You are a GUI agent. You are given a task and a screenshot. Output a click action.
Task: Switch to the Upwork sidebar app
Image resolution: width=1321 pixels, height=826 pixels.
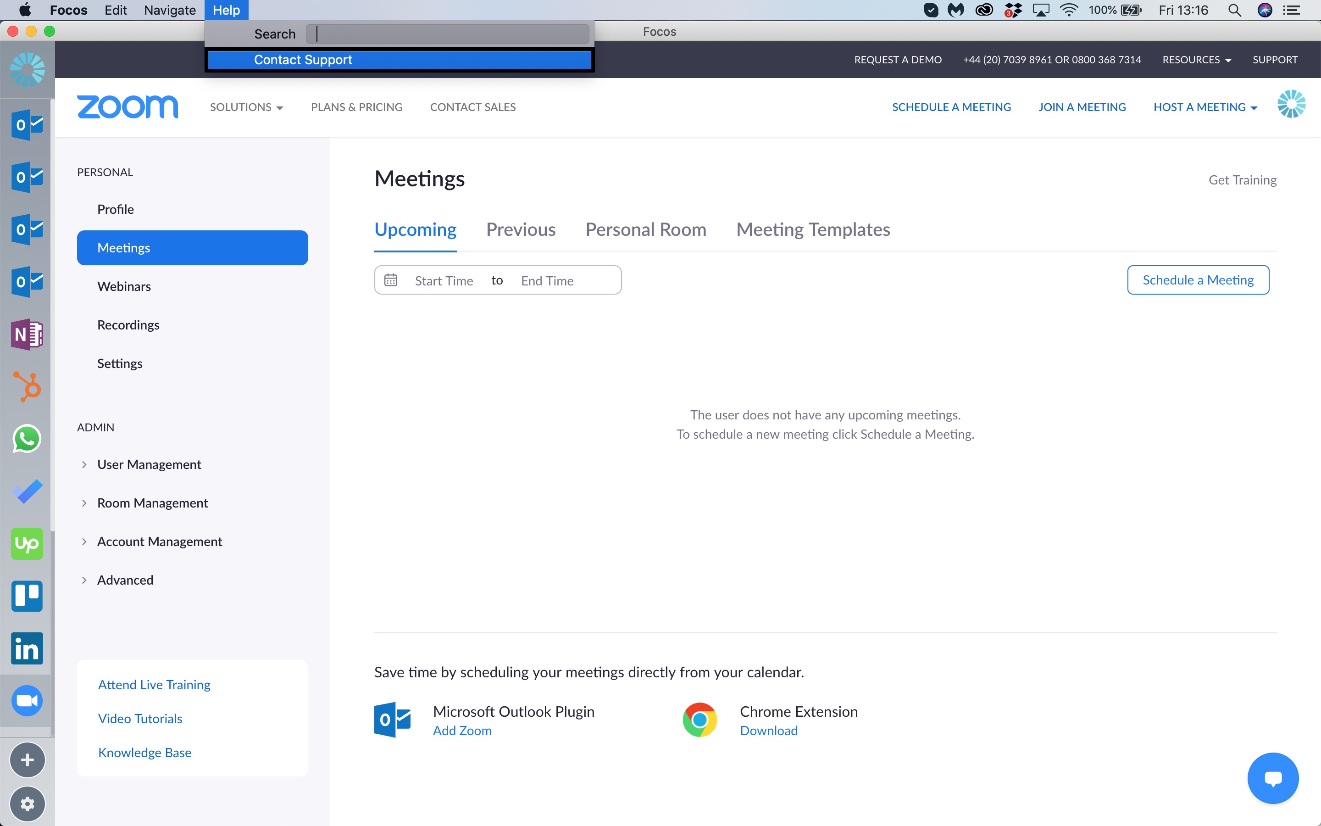coord(27,544)
